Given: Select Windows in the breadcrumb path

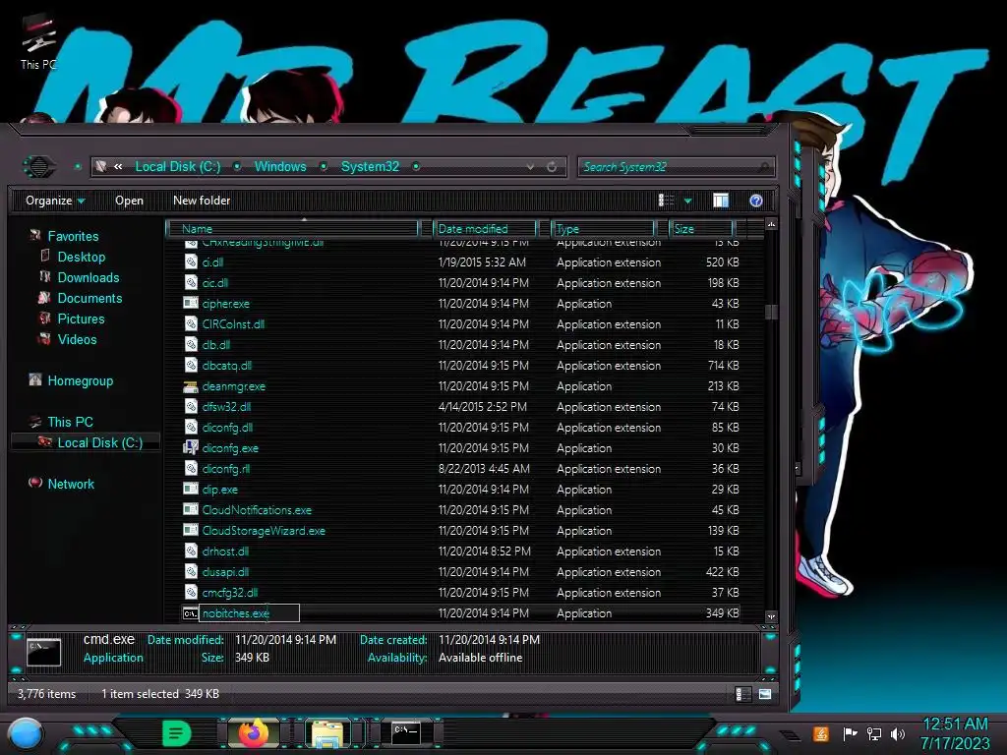Looking at the screenshot, I should (280, 167).
